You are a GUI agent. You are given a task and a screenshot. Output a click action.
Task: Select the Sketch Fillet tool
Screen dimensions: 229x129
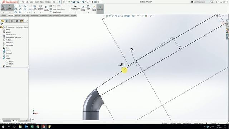click(25, 12)
